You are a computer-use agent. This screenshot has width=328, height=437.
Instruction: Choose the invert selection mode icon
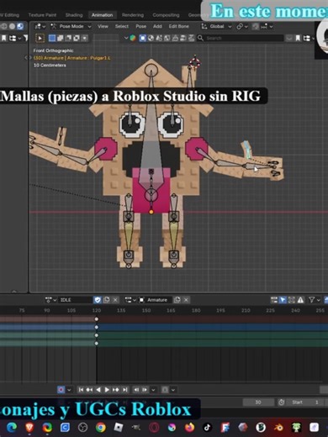[x=77, y=38]
